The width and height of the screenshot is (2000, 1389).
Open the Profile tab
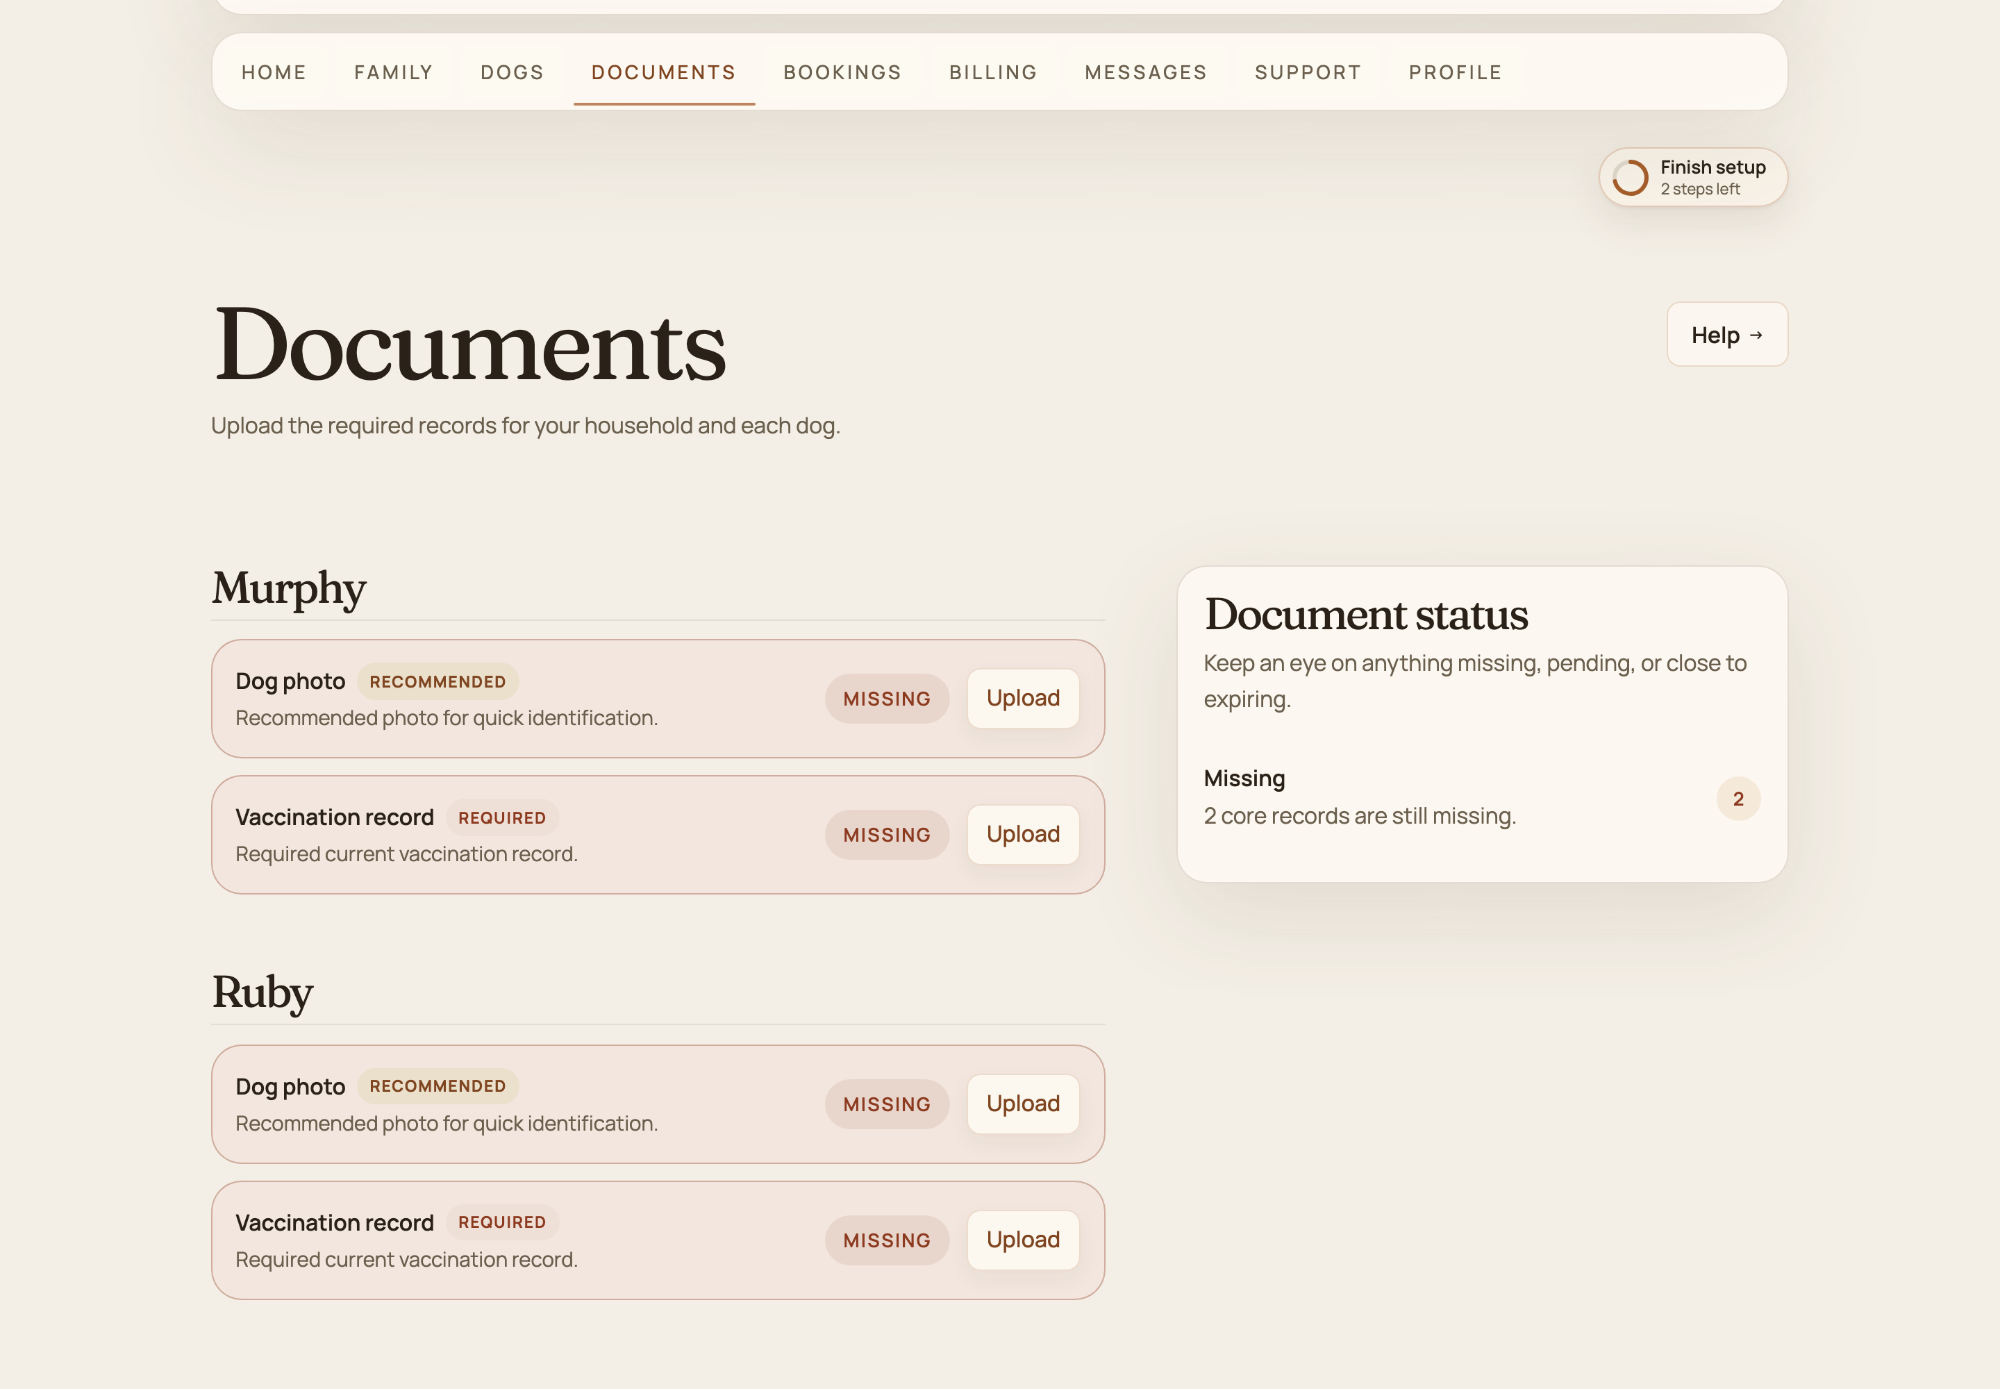click(x=1455, y=72)
